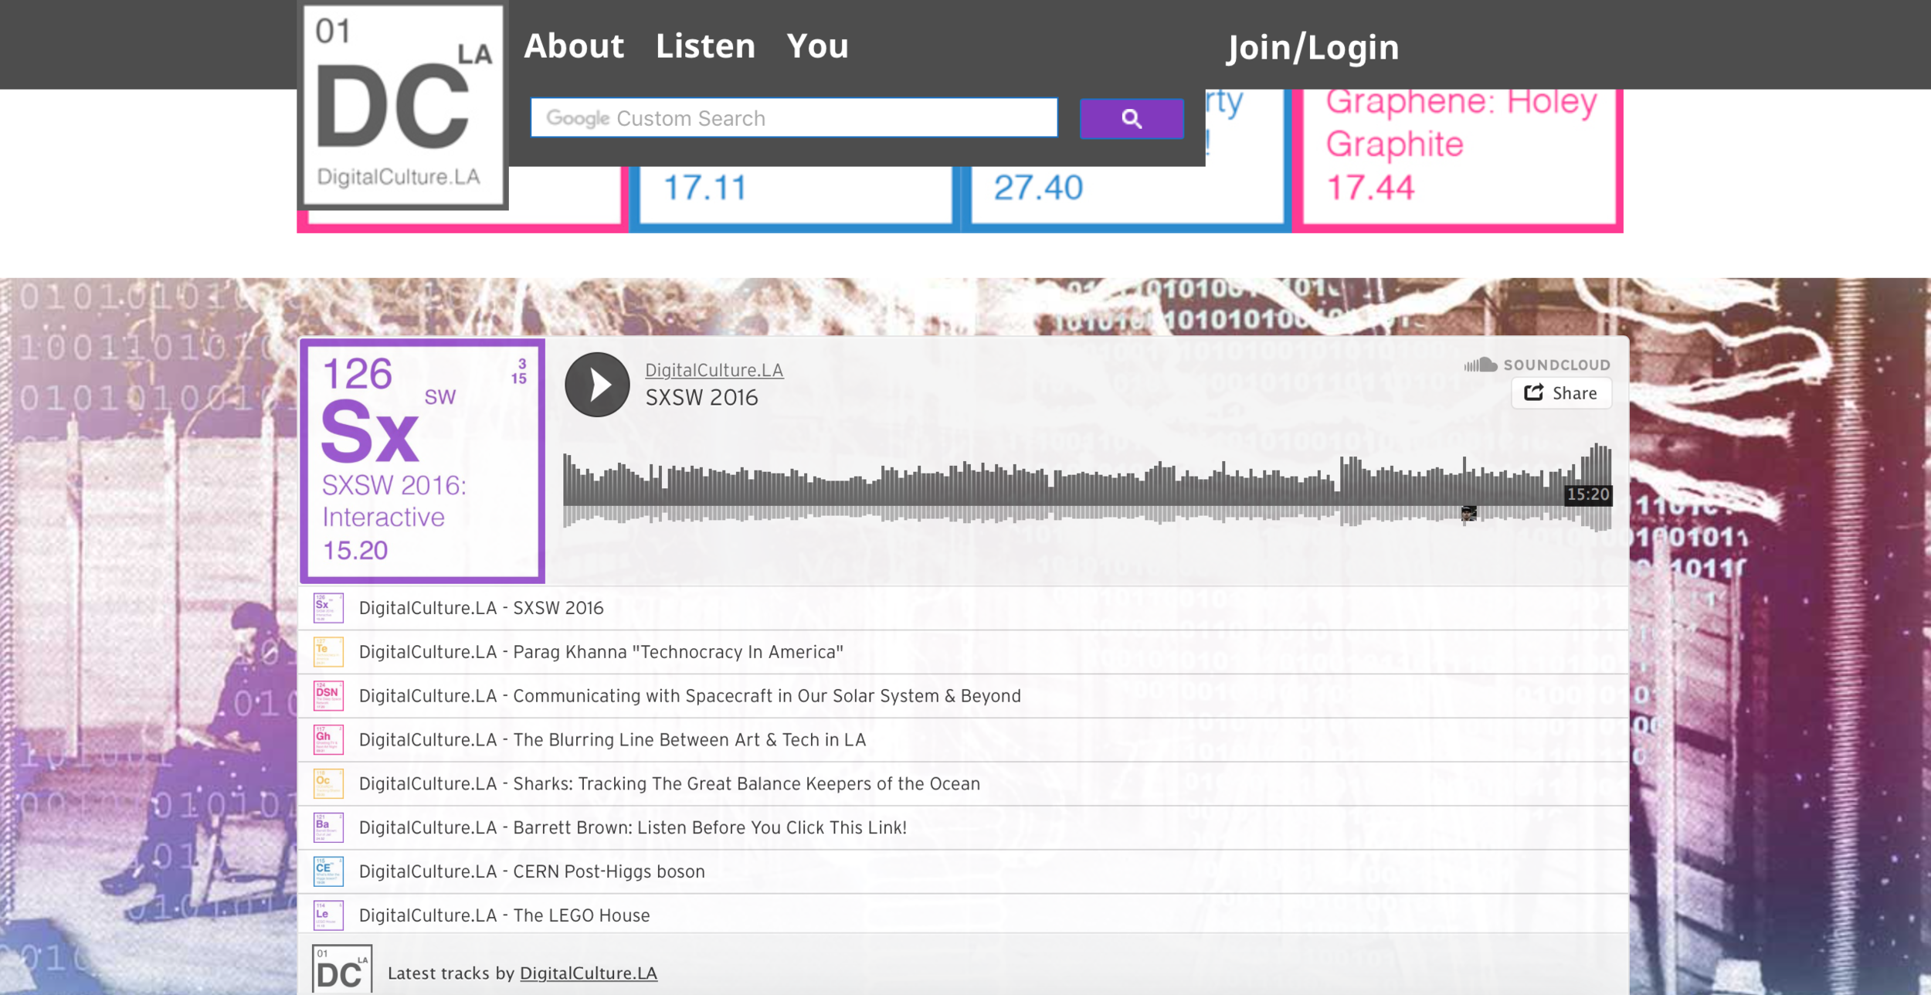Screen dimensions: 1931x995
Task: Click the search magnifier icon
Action: pyautogui.click(x=1131, y=118)
